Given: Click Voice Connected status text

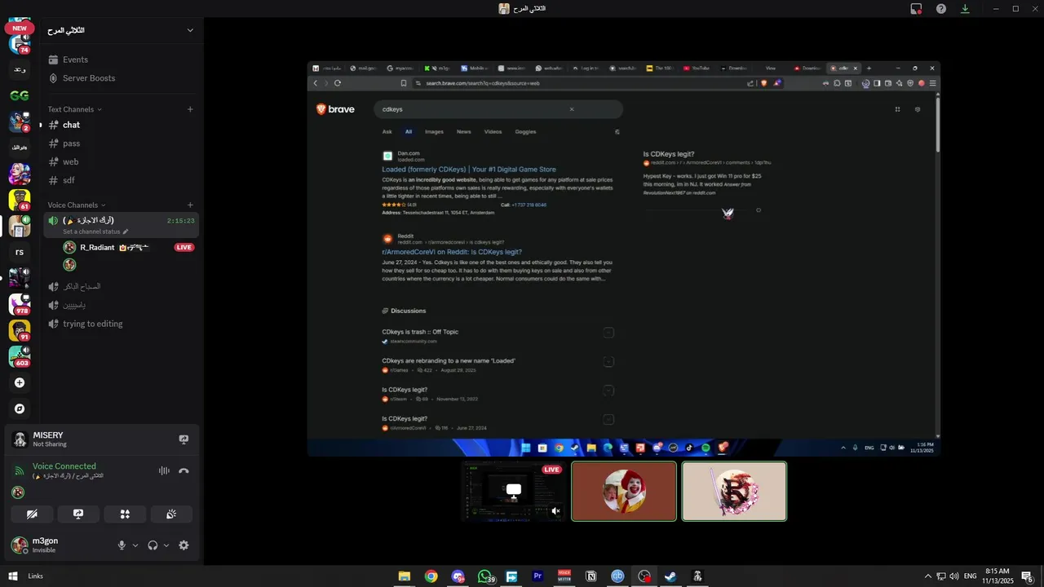Looking at the screenshot, I should coord(64,466).
